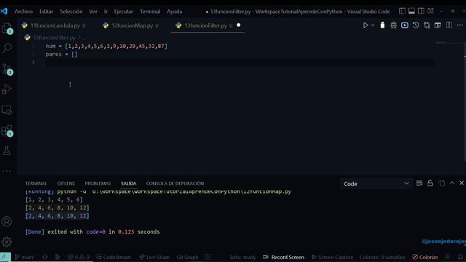Open Git Graph from status bar
466x262 pixels.
[187, 257]
